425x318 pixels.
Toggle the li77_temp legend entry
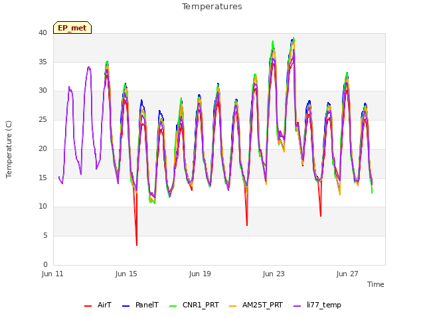pos(317,305)
